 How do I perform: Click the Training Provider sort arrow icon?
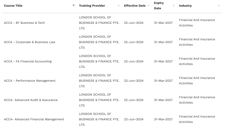119,6
